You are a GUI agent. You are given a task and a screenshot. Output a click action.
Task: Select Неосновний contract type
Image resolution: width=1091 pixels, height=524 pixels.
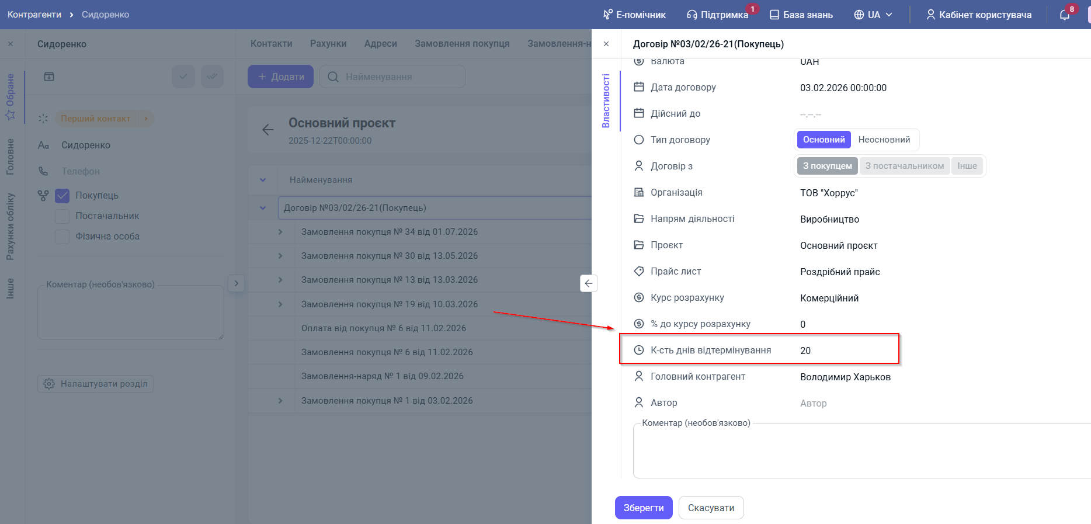(884, 140)
